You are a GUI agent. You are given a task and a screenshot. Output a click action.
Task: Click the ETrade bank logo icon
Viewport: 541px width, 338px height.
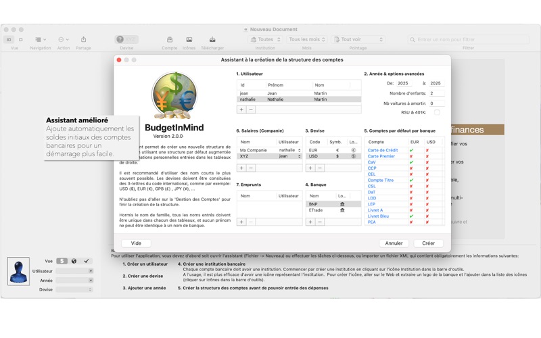(342, 210)
